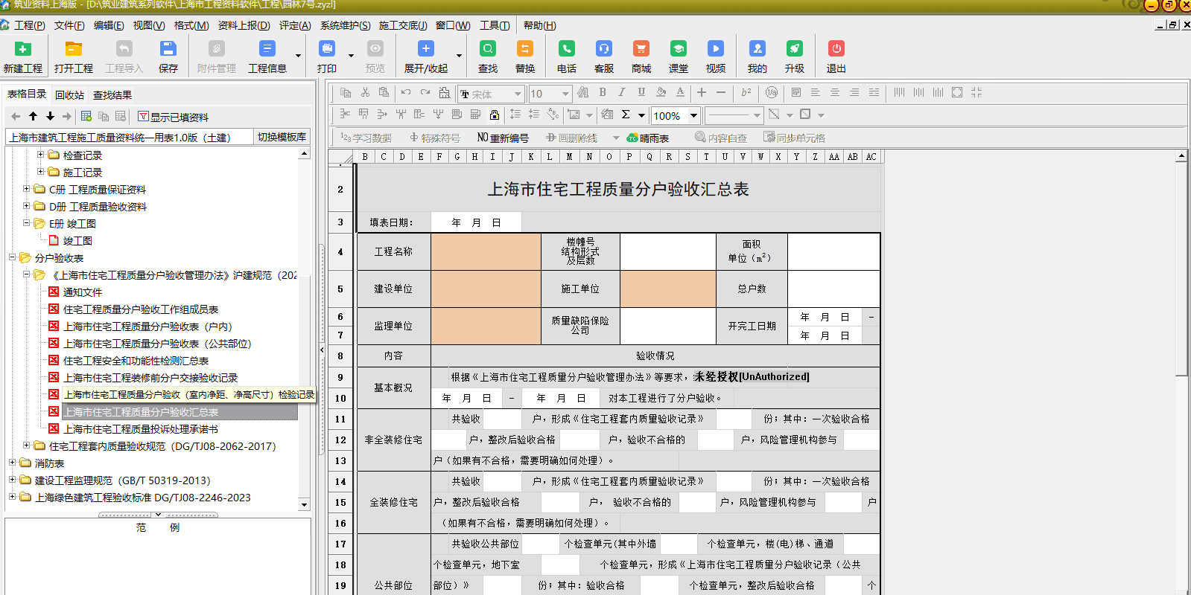Toggle bold text formatting
1191x595 pixels.
[603, 93]
